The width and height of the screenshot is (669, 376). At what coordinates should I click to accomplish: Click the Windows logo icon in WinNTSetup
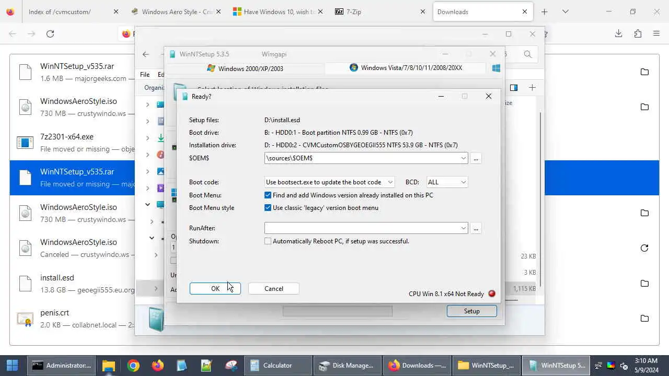(x=496, y=68)
